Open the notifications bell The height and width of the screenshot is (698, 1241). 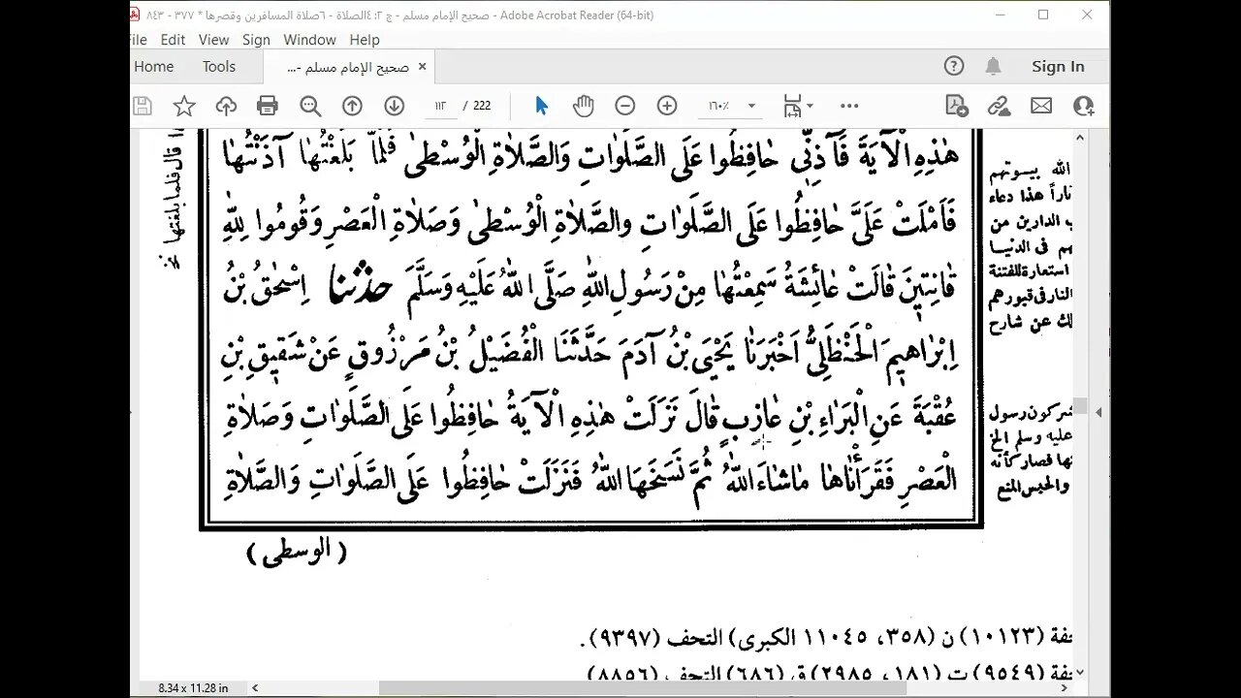coord(993,66)
